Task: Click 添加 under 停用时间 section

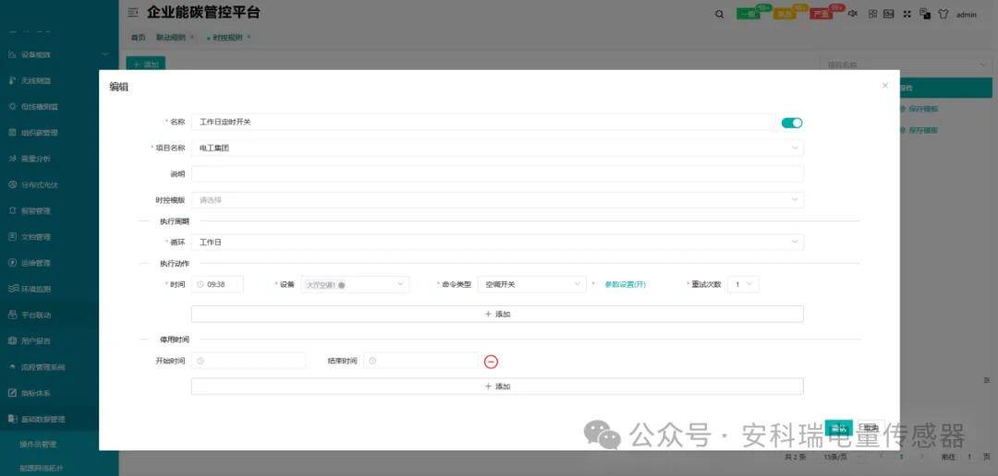Action: (x=497, y=387)
